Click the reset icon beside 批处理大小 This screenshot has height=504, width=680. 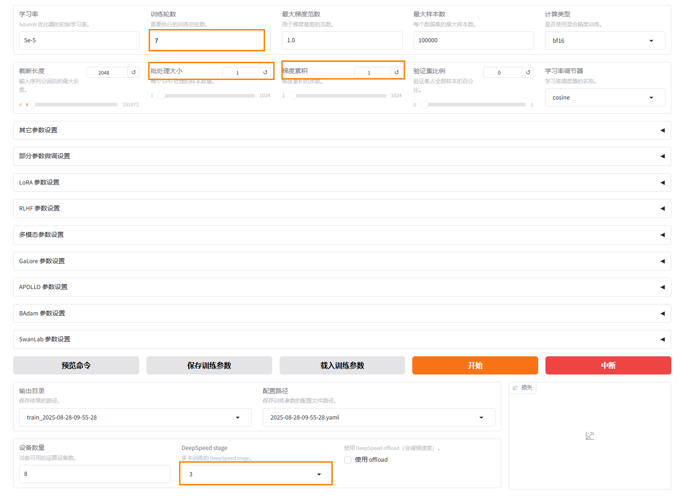pos(265,72)
